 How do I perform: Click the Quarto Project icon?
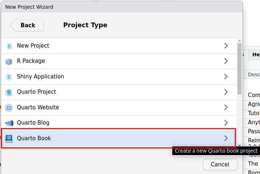9,92
